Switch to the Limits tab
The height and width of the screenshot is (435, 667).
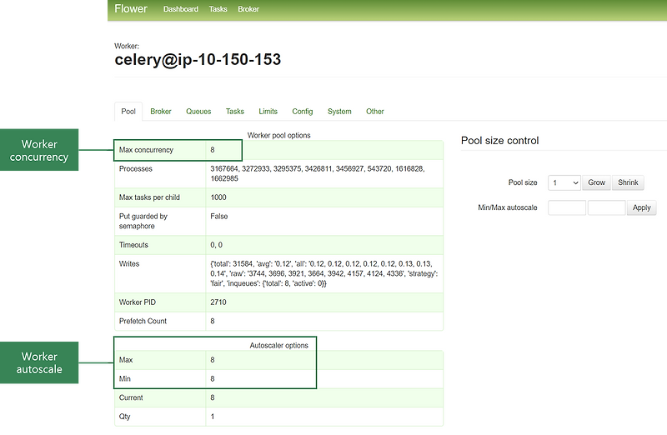click(x=268, y=112)
